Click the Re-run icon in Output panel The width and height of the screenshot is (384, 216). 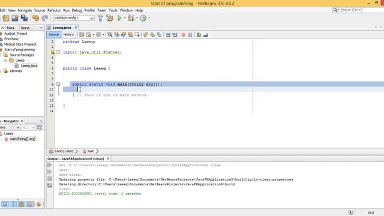[x=49, y=165]
